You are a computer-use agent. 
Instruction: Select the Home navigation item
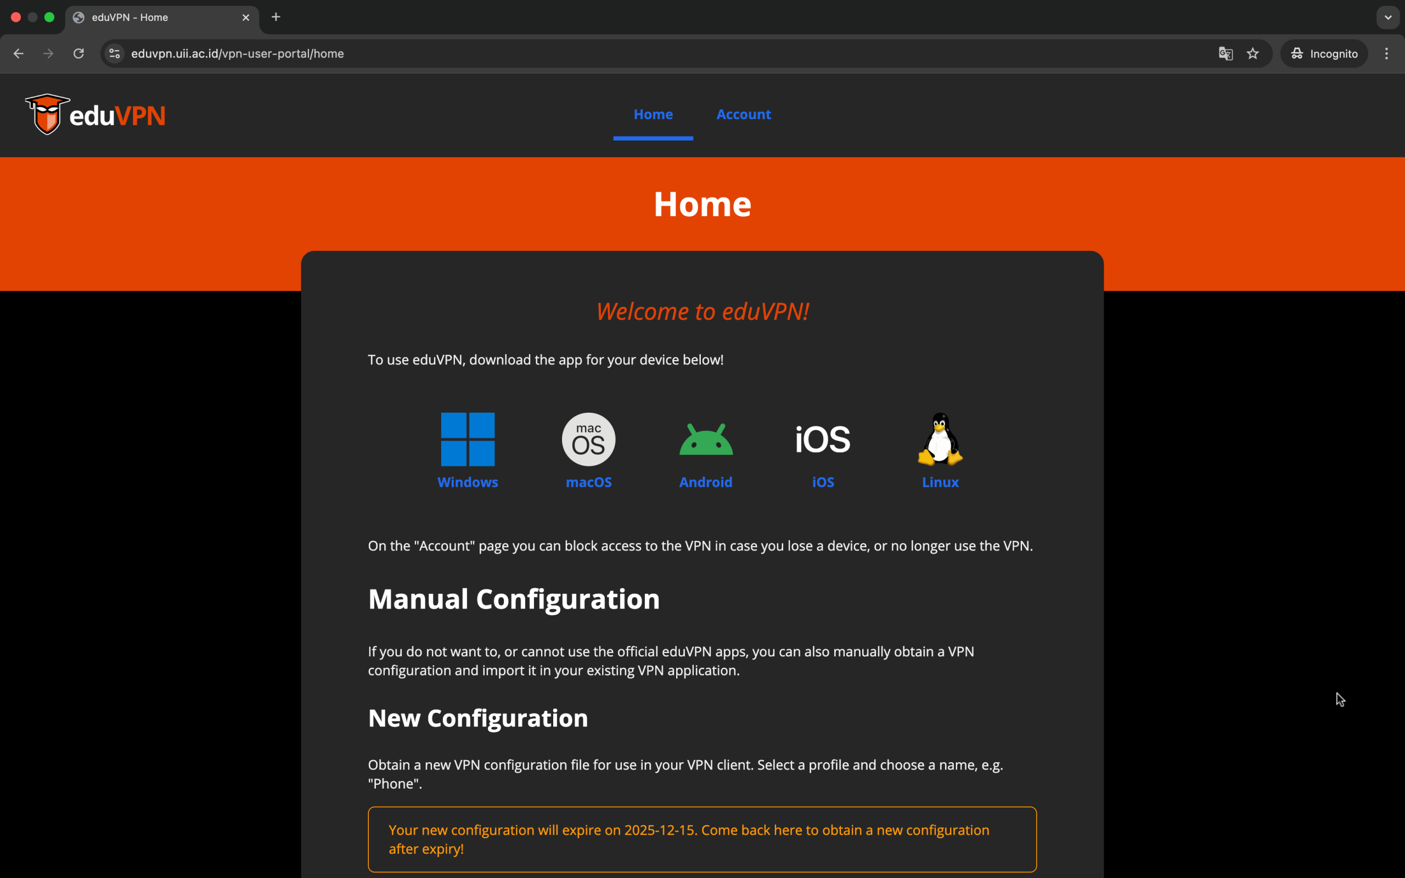pos(653,114)
